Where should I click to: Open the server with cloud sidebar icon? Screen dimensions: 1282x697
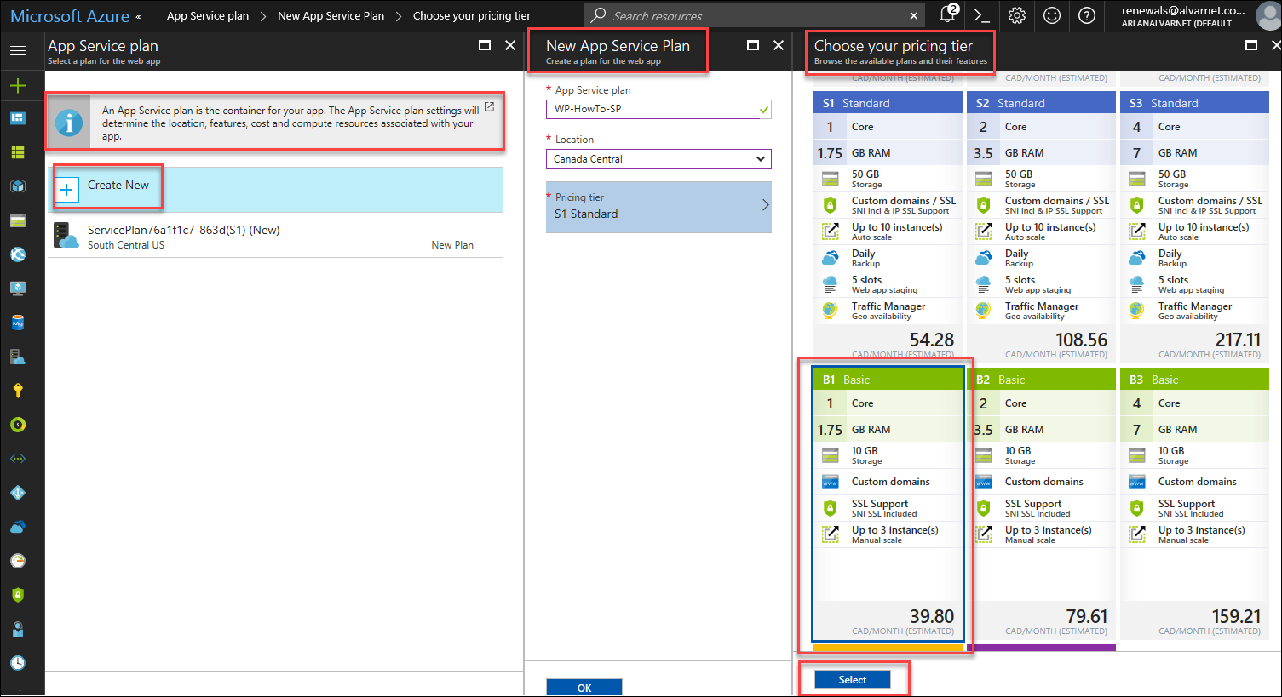tap(18, 357)
